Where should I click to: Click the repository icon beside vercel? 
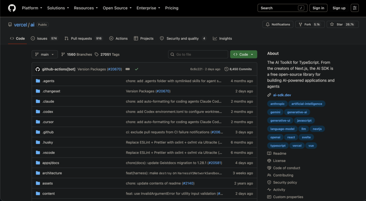[10, 25]
